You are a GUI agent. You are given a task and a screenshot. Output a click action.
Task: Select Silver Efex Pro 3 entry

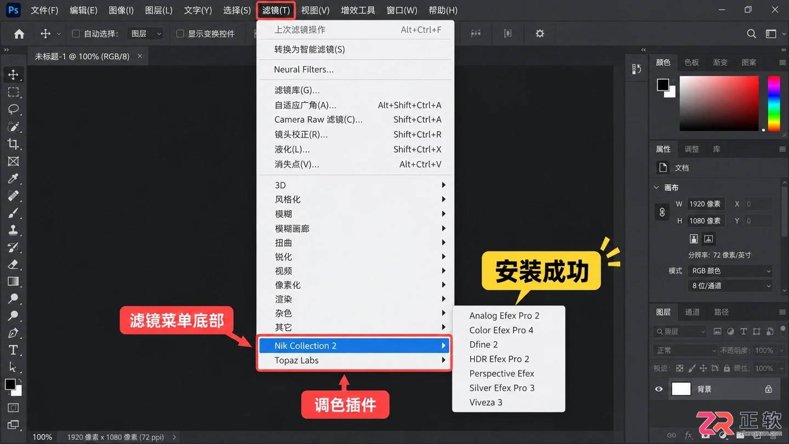[502, 388]
